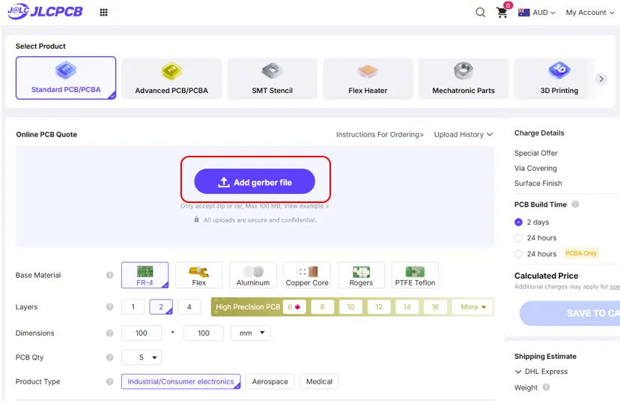Click the first dimension input field
The height and width of the screenshot is (403, 620).
(x=142, y=333)
